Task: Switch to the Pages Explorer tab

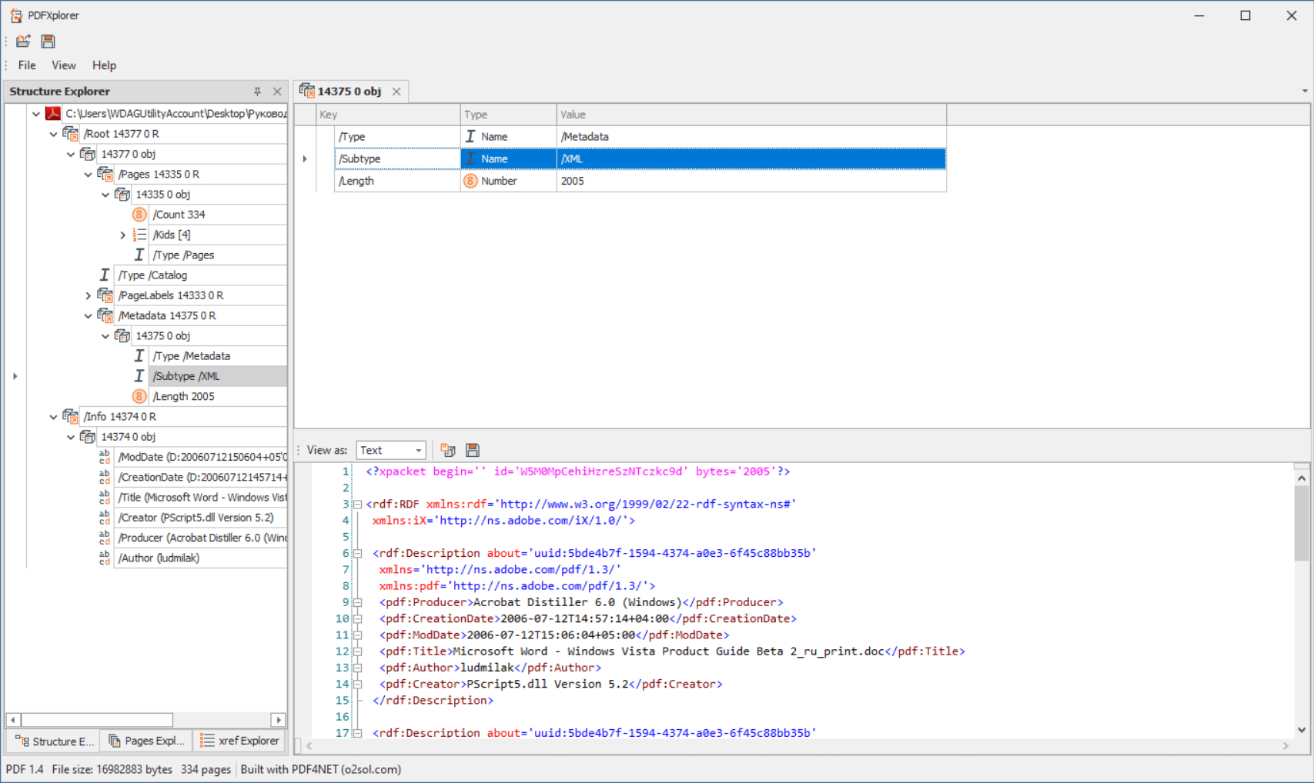Action: (146, 741)
